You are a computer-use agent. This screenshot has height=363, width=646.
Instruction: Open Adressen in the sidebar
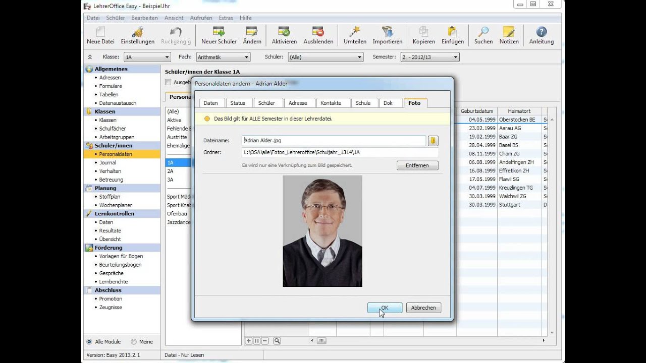[x=110, y=78]
